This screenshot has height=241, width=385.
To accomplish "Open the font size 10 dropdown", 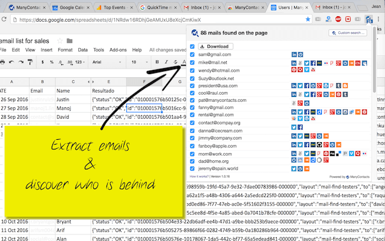I will (140, 62).
